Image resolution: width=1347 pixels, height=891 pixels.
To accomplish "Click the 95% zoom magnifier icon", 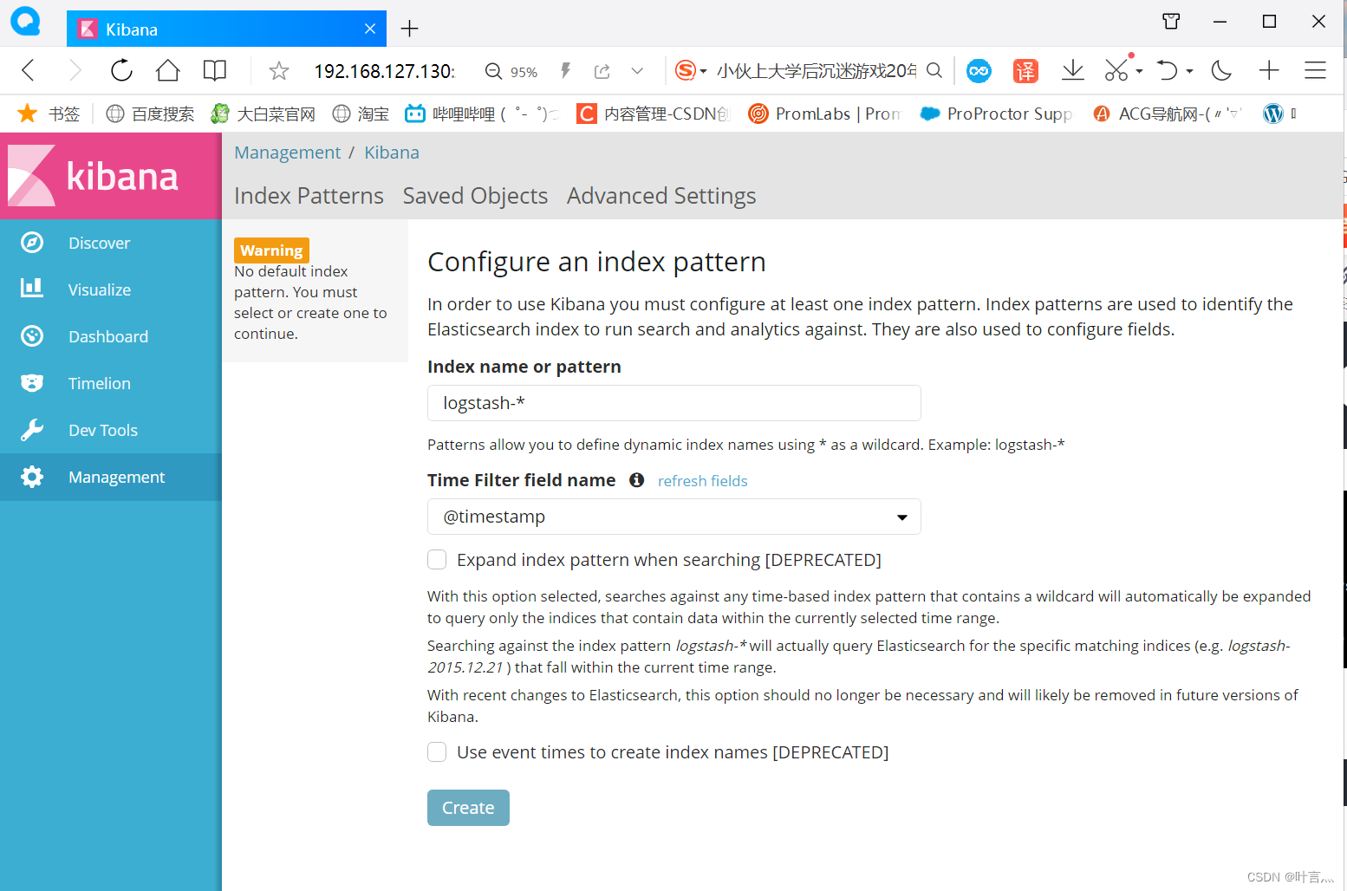I will click(x=493, y=71).
